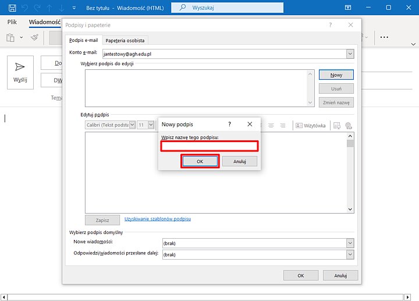
Task: Click the Save icon in title bar
Action: tap(12, 8)
